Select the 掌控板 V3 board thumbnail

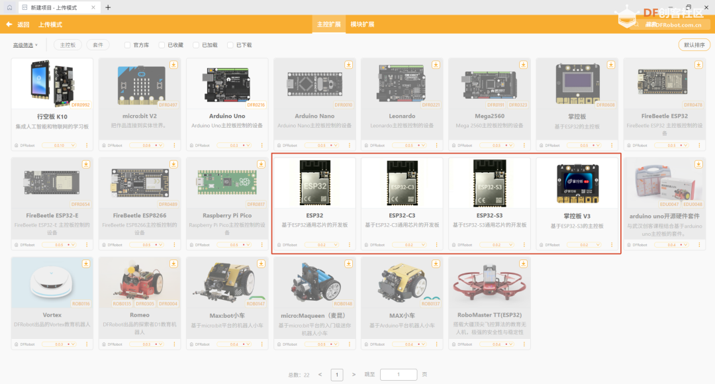[x=577, y=183]
